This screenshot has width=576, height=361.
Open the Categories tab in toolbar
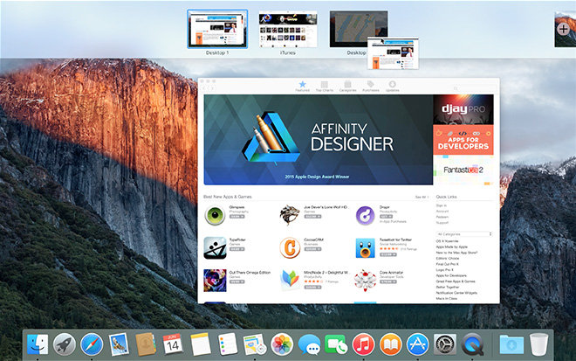[347, 85]
